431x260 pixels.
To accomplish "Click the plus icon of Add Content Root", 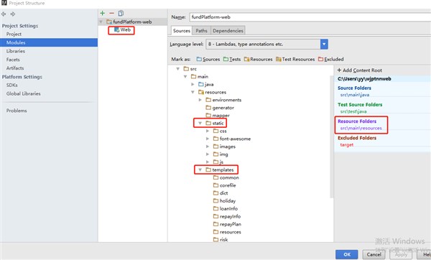I will click(339, 70).
